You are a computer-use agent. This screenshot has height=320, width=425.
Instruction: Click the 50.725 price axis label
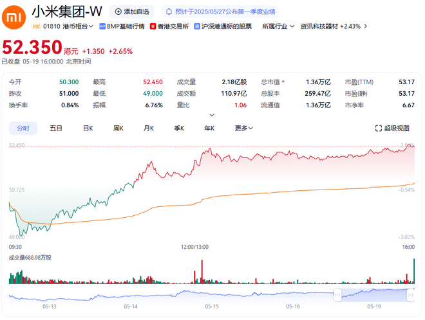[x=17, y=190]
